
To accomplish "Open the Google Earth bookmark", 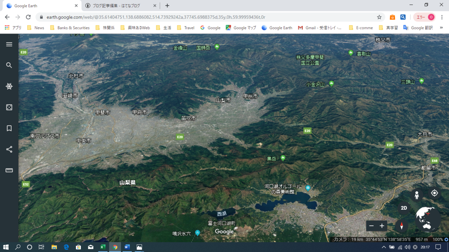I will 277,28.
